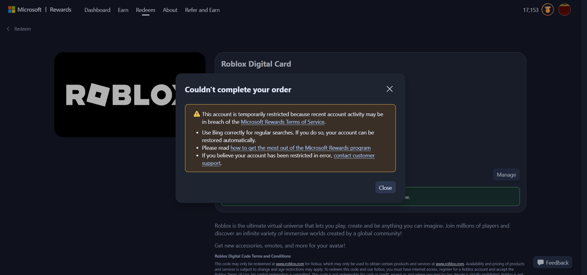Click the back chevron beside Redeem
This screenshot has height=275, width=587.
point(8,29)
